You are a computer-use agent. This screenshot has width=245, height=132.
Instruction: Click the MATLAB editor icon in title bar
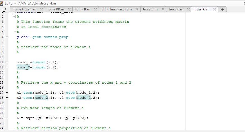click(x=2, y=3)
